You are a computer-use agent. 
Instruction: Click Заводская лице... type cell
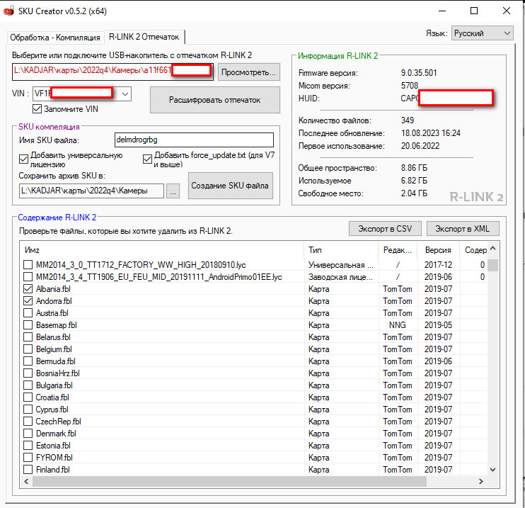coord(340,277)
